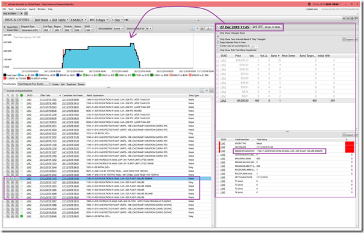Image resolution: width=364 pixels, height=233 pixels.
Task: Click the last icon right of Include Undispatched Bids
Action: tap(212, 91)
